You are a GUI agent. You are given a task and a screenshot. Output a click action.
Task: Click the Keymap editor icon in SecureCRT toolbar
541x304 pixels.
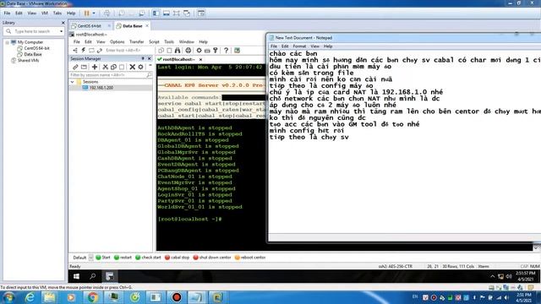pyautogui.click(x=207, y=51)
